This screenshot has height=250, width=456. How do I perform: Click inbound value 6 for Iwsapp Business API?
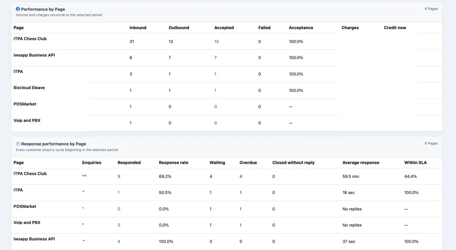(x=131, y=58)
